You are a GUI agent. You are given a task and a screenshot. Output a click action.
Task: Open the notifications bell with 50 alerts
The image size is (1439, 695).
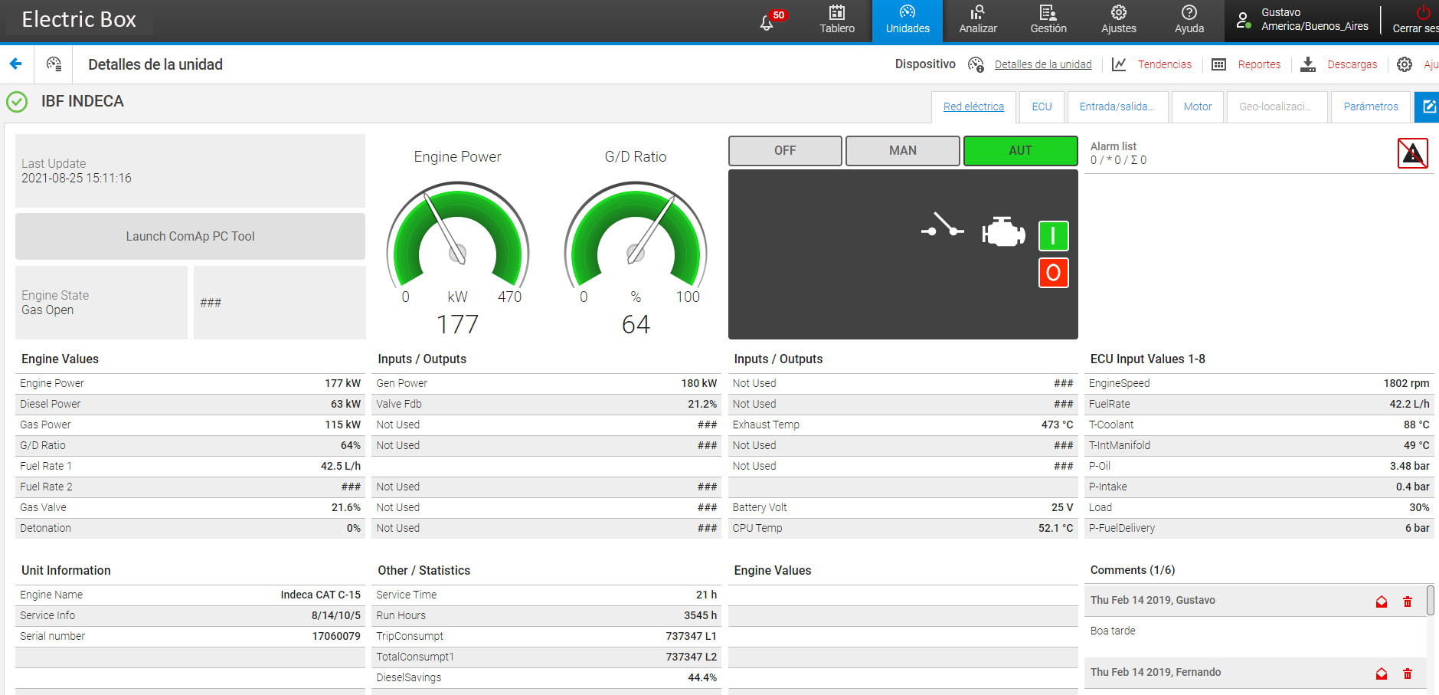click(768, 21)
